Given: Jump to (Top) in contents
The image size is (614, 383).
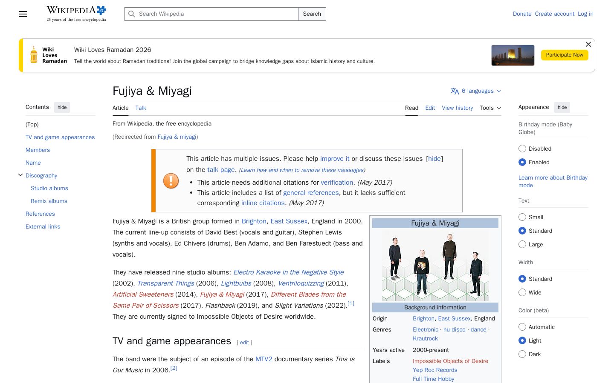Looking at the screenshot, I should click(x=32, y=124).
